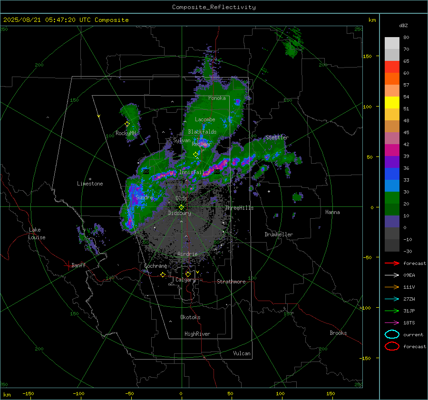Image resolution: width=428 pixels, height=400 pixels.
Task: Click the white plus marker west of Hanna
Action: click(269, 191)
